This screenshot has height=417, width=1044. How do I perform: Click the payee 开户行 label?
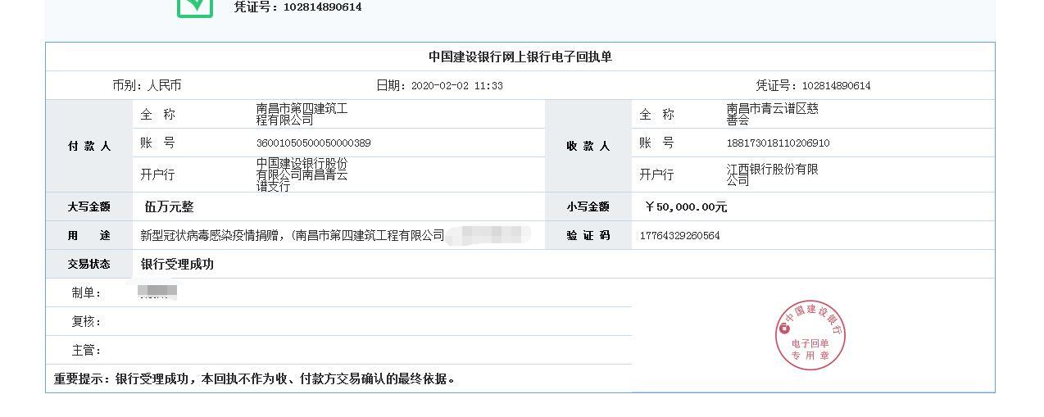657,175
